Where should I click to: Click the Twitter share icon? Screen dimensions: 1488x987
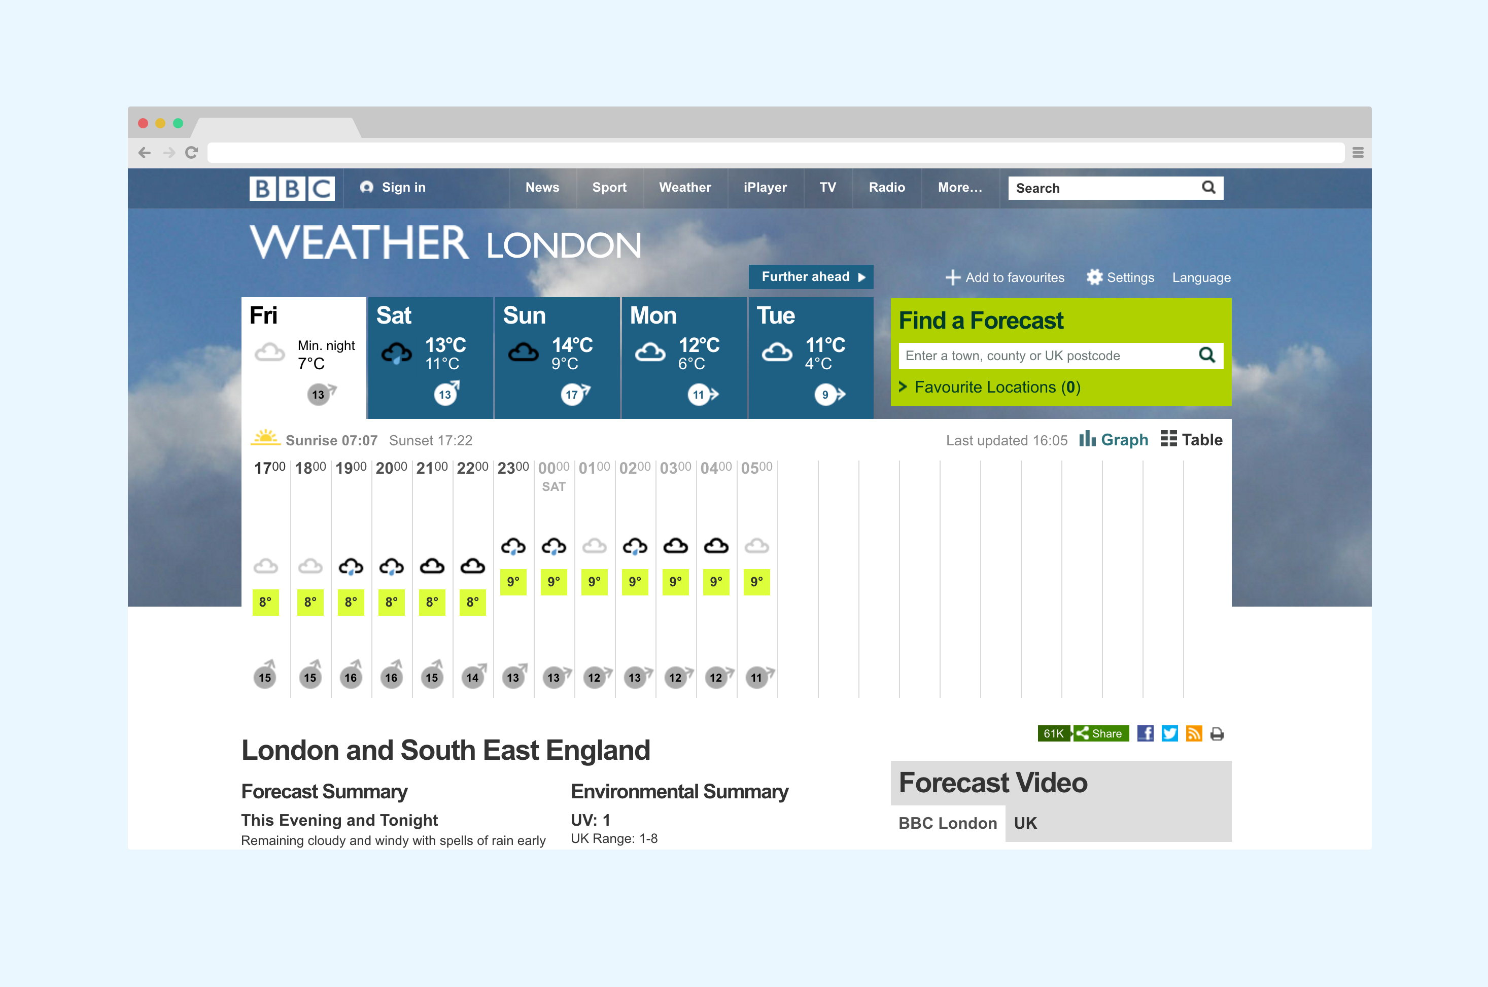1169,733
